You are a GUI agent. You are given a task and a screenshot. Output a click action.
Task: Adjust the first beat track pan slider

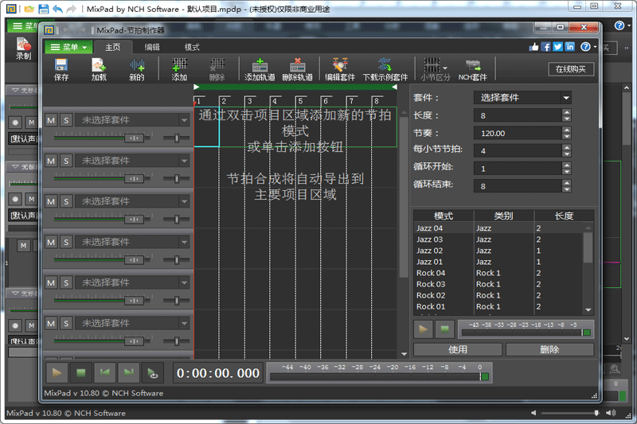click(x=176, y=138)
